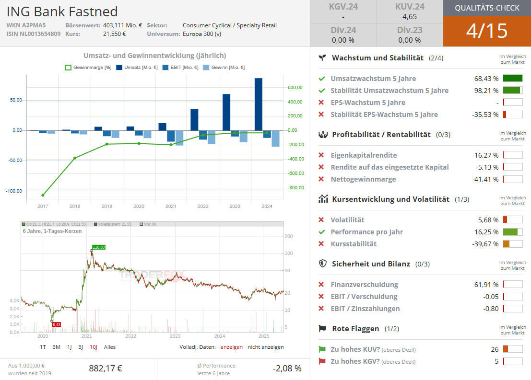Click the market comparison bar for Kursstabilität
This screenshot has width=531, height=380.
[513, 243]
